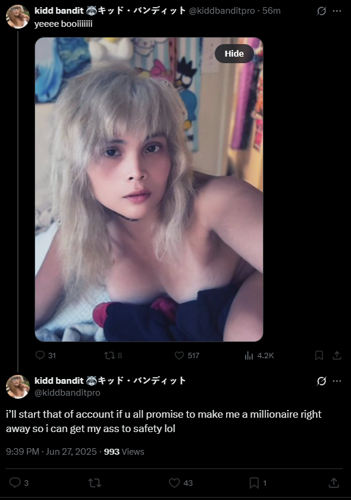This screenshot has height=500, width=351.
Task: Open top post author's avatar
Action: 17,17
